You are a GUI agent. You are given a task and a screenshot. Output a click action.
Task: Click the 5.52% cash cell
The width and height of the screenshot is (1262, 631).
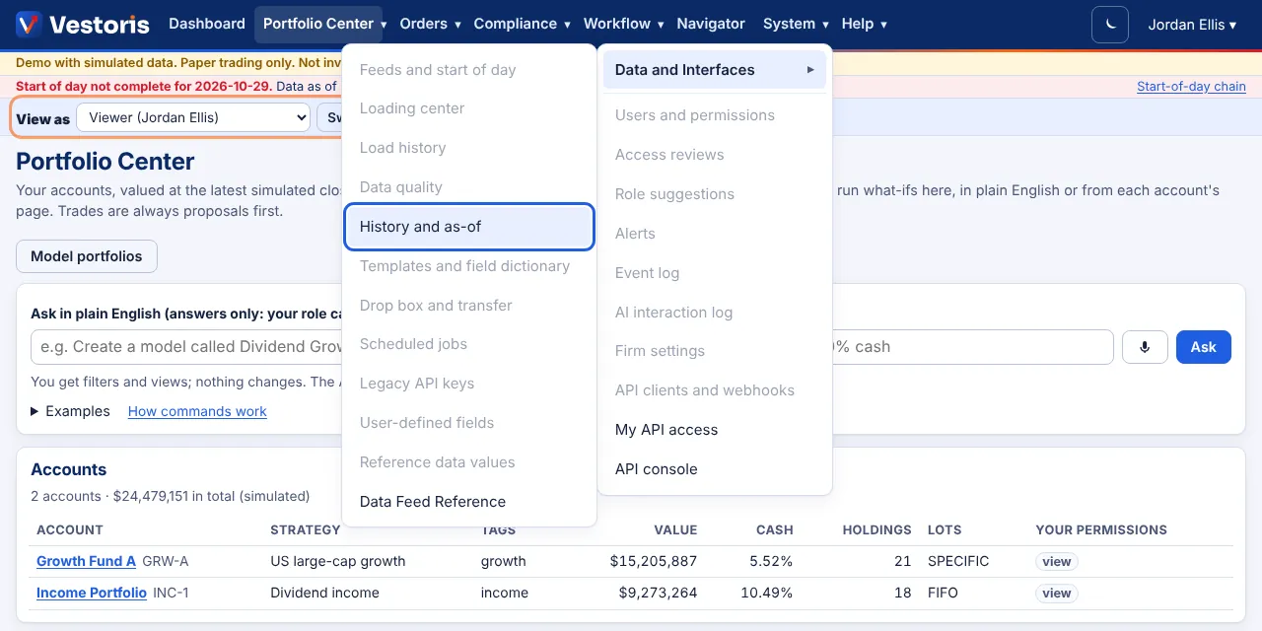[x=771, y=561]
